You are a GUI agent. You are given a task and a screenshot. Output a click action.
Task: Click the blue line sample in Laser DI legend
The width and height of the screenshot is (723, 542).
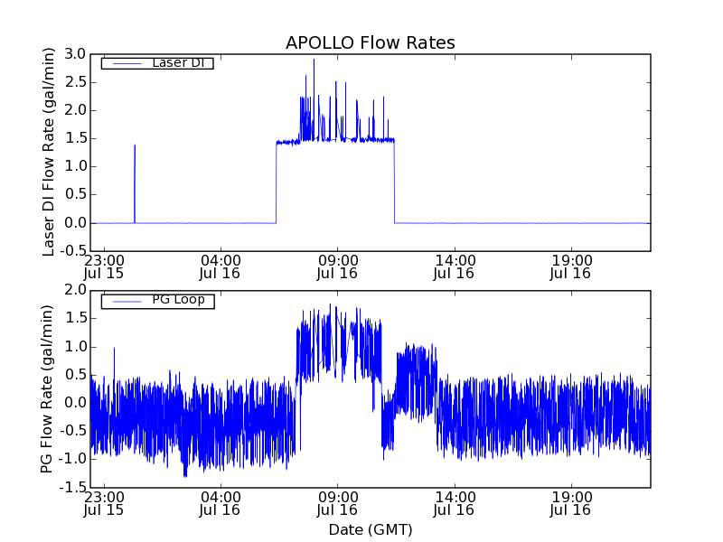coord(127,63)
